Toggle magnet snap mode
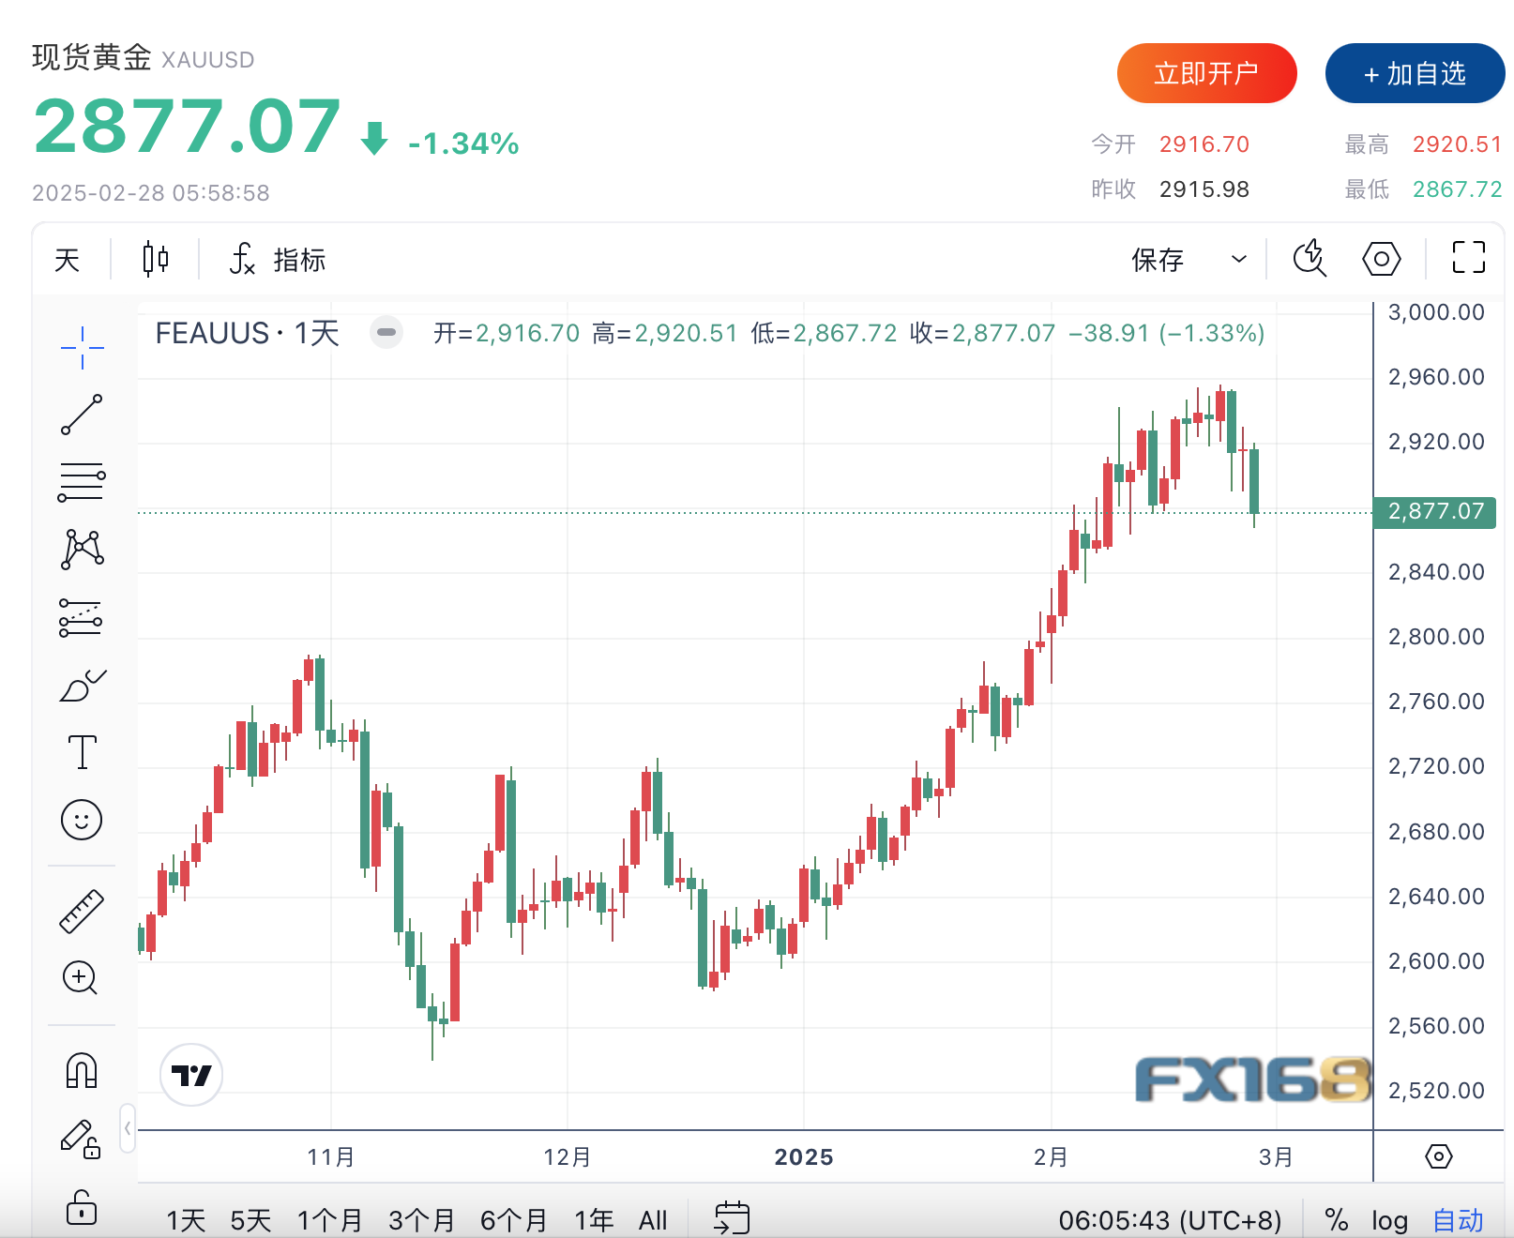This screenshot has height=1238, width=1514. tap(82, 1070)
